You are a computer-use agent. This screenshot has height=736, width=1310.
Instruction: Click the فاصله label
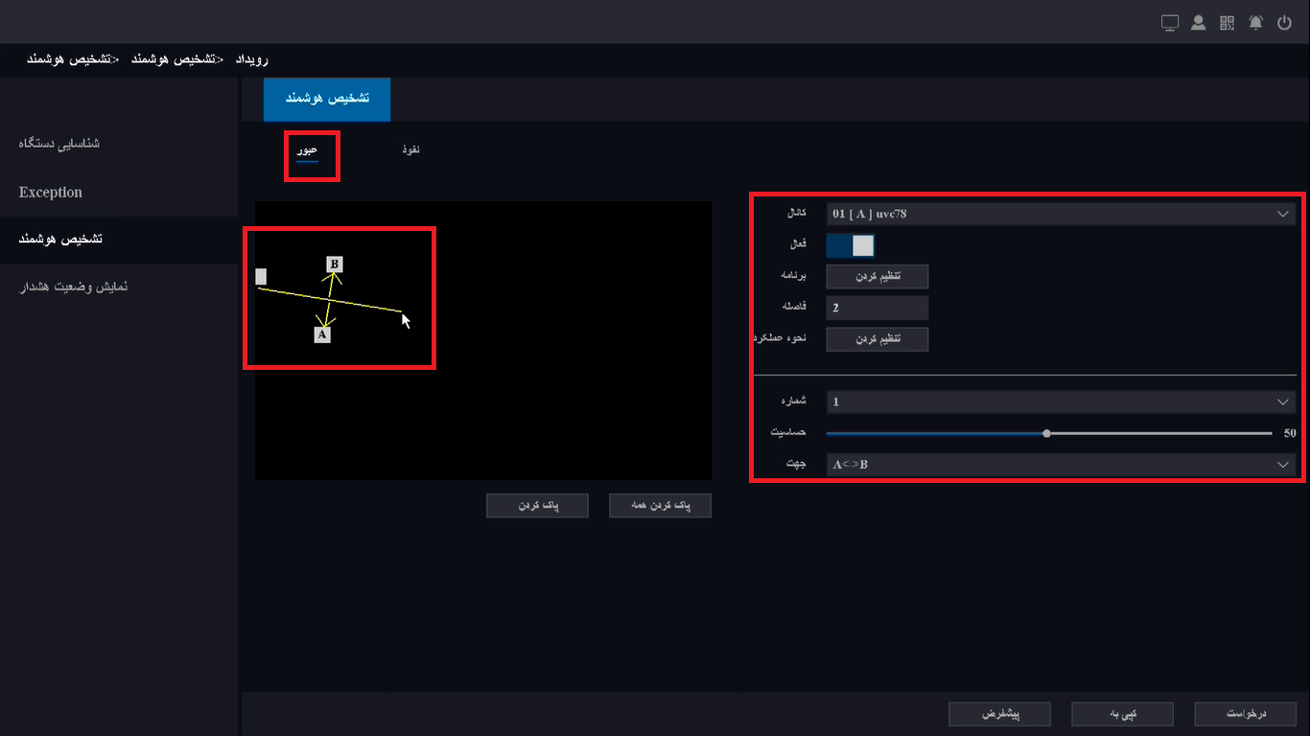tap(795, 308)
